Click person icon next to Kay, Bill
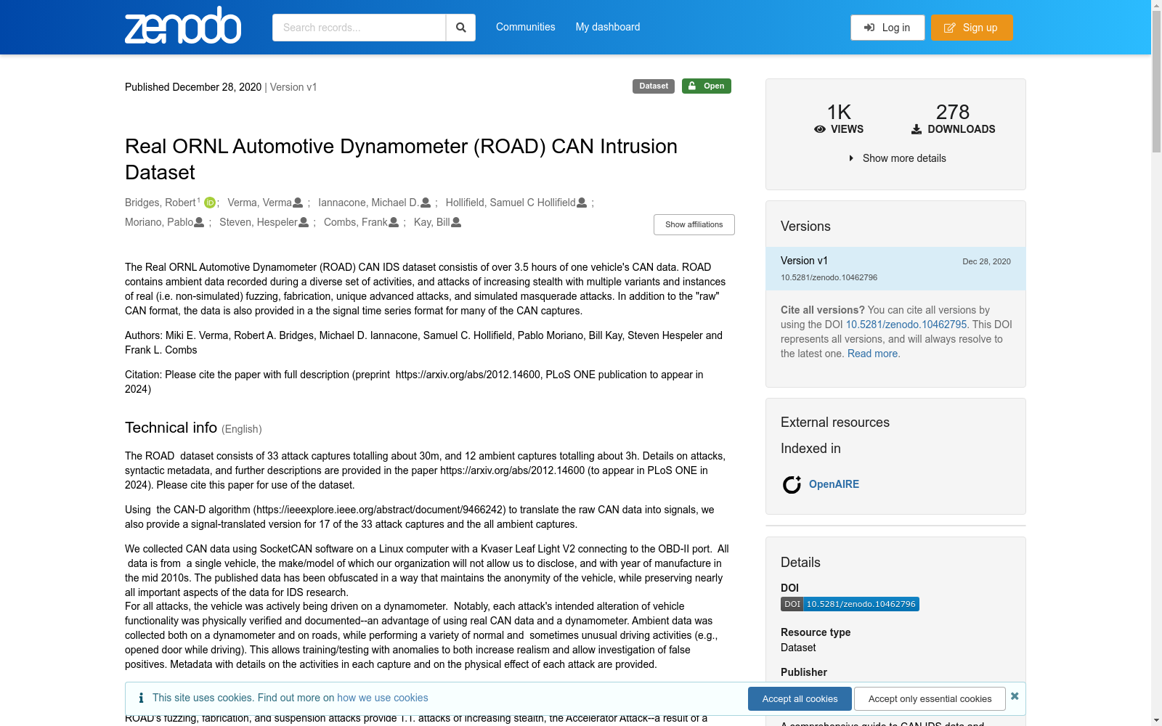 pos(456,222)
